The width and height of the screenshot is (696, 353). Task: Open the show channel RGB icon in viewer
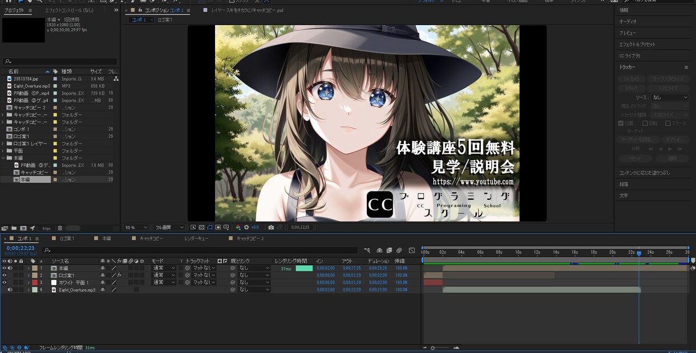point(238,227)
